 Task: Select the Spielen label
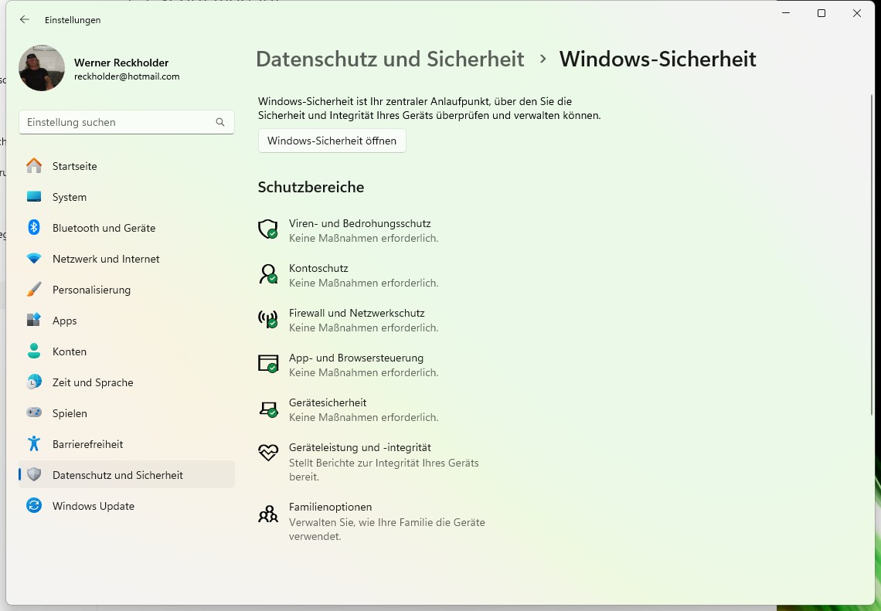[70, 413]
